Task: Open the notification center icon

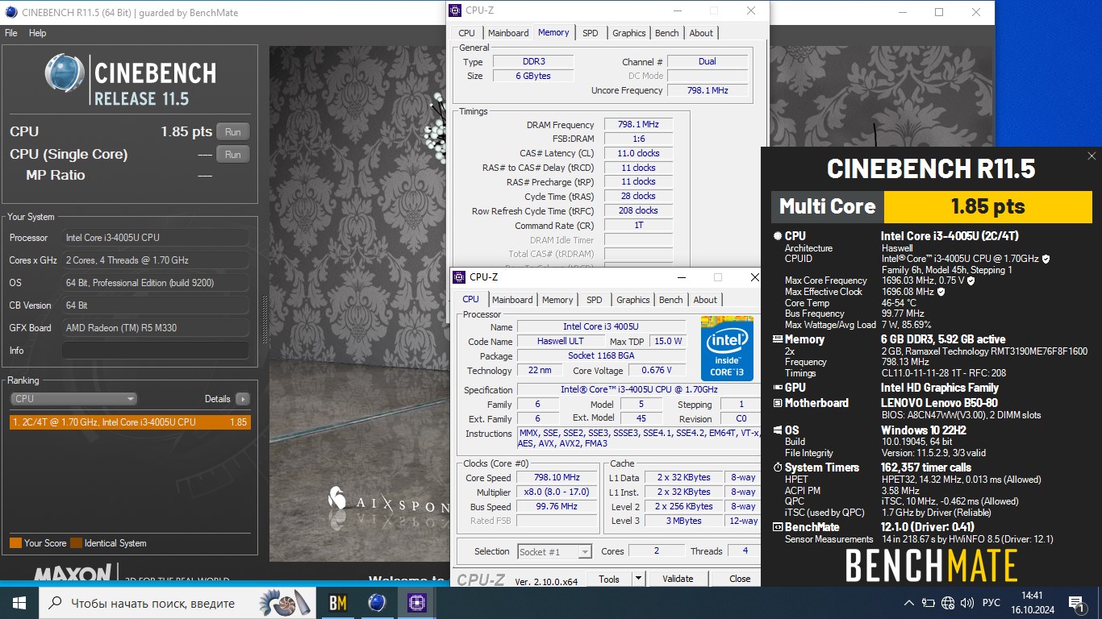Action: 1076,603
